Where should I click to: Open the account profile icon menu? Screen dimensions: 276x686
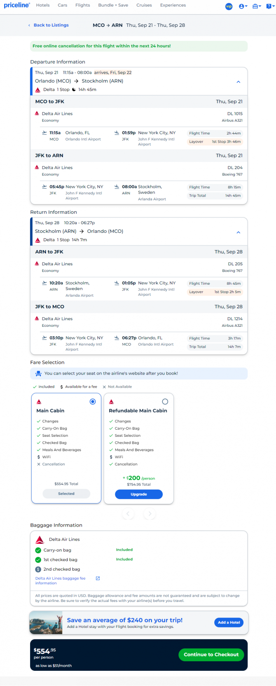coord(243,6)
